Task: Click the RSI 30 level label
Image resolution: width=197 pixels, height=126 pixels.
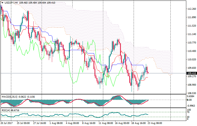Action: pyautogui.click(x=188, y=117)
